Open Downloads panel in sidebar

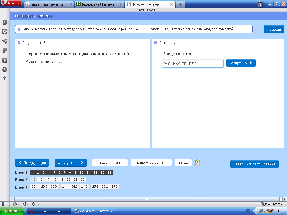[4, 60]
